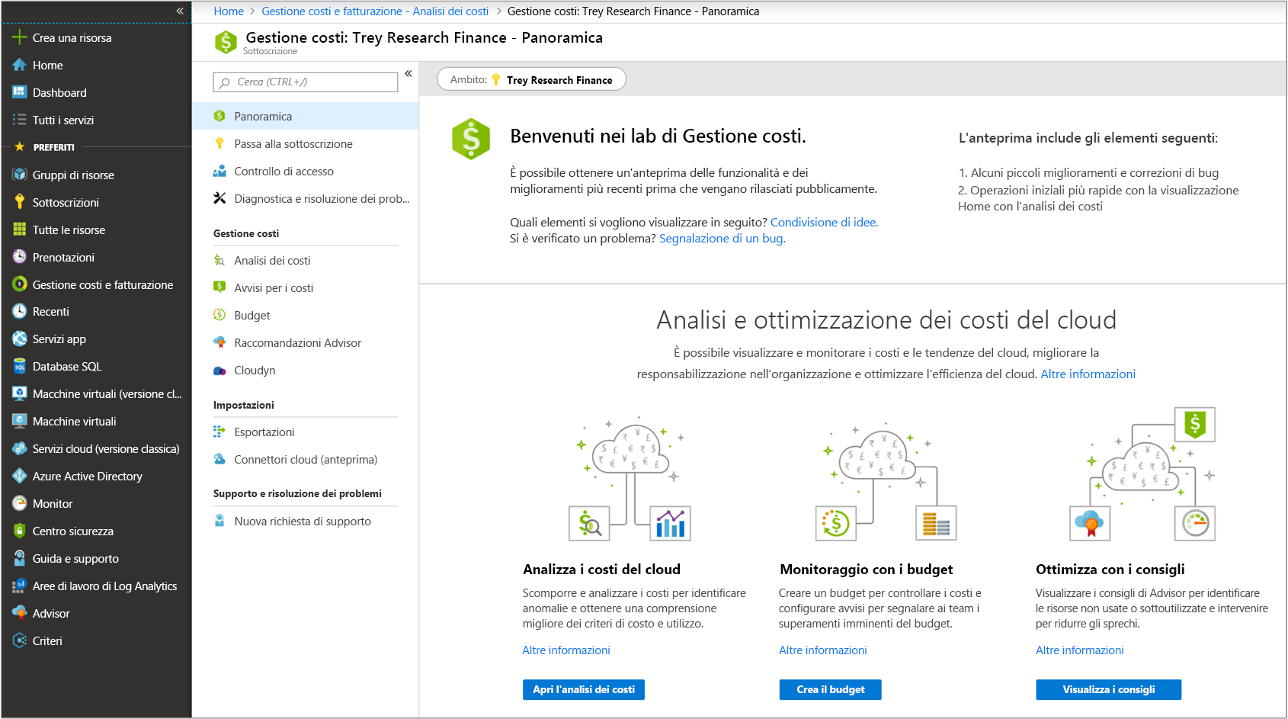Open Gruppi di risorse cube icon
1288x719 pixels.
tap(19, 175)
